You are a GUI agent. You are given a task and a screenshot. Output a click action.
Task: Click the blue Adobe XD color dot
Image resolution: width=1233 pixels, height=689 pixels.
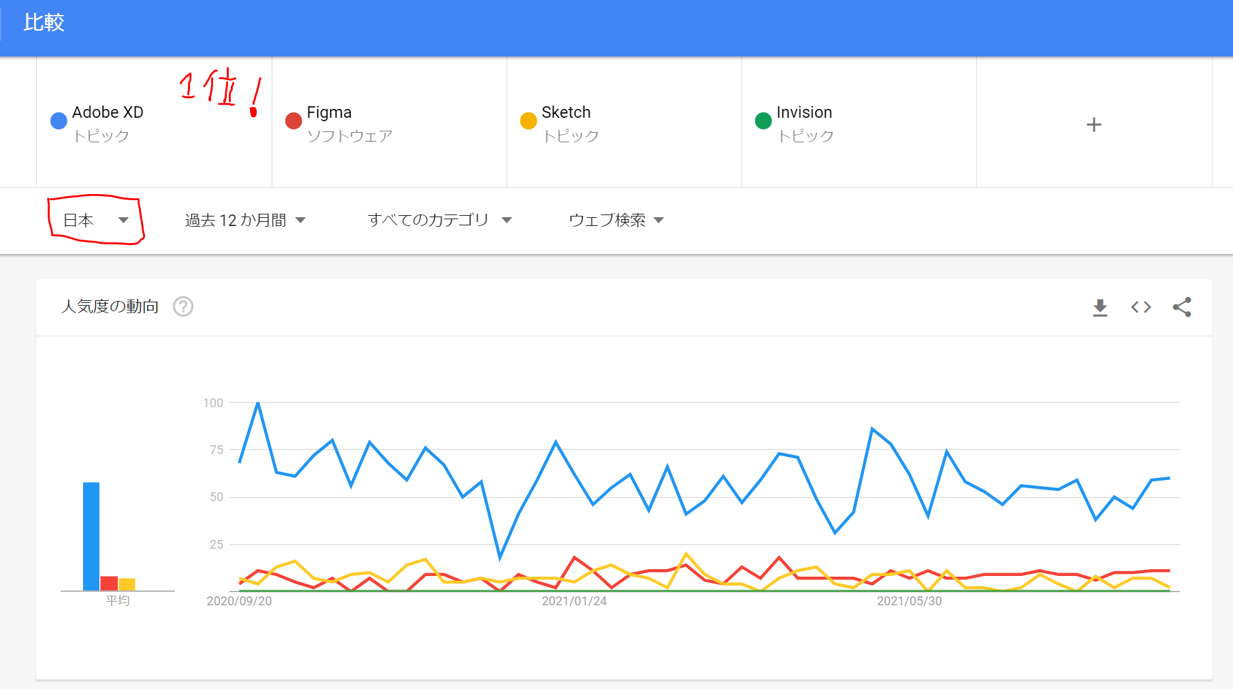click(x=59, y=121)
